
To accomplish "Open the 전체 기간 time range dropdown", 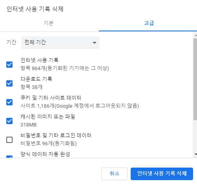I will coord(60,43).
